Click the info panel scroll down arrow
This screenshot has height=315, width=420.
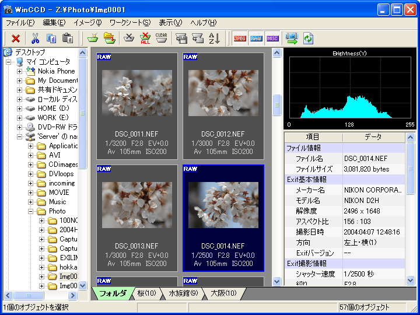(410, 281)
